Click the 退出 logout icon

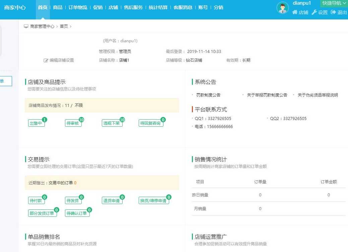pos(333,12)
